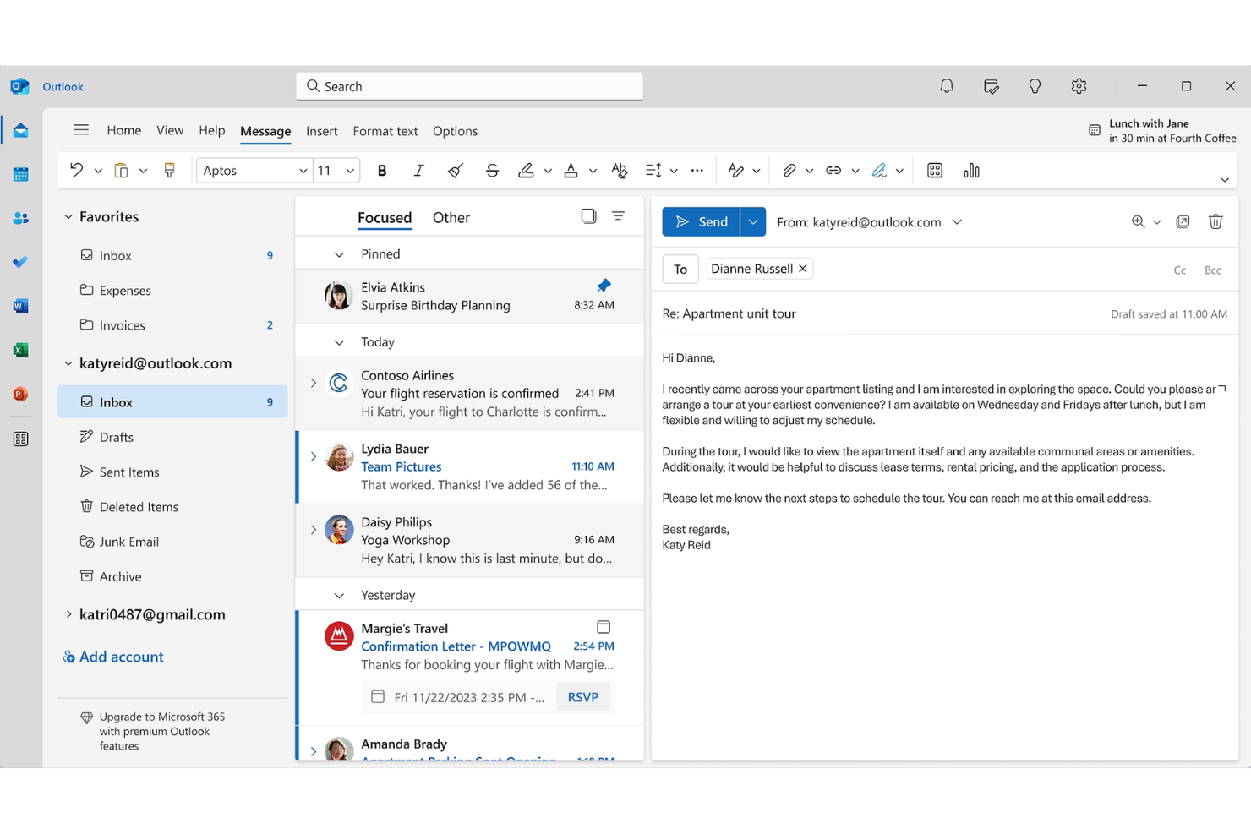Open the Other inbox tab
The width and height of the screenshot is (1251, 834).
coord(451,217)
